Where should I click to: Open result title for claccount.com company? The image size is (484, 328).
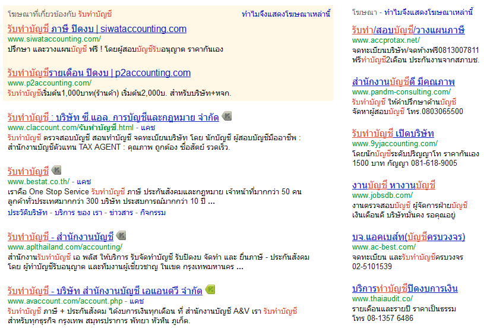point(113,118)
